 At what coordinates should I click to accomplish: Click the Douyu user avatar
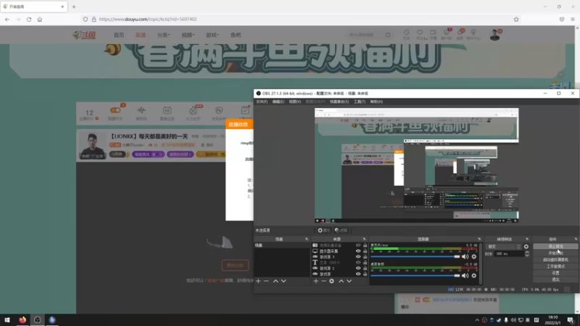coord(494,35)
